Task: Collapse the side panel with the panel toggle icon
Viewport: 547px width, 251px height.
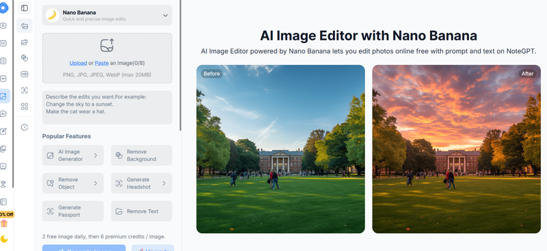Action: (25, 8)
